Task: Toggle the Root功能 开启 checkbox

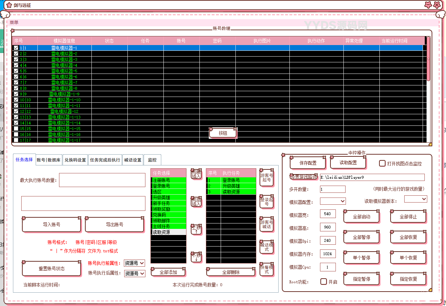Action: (324, 281)
